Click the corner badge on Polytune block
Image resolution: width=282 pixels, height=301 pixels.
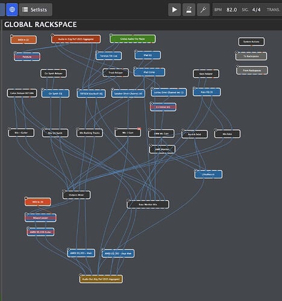[15, 53]
